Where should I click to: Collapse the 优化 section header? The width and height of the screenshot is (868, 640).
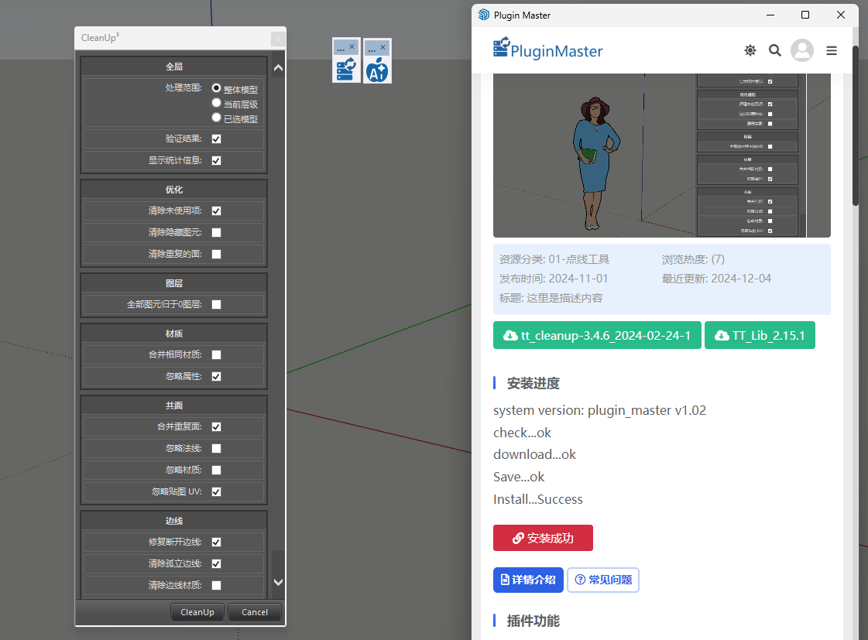[174, 190]
